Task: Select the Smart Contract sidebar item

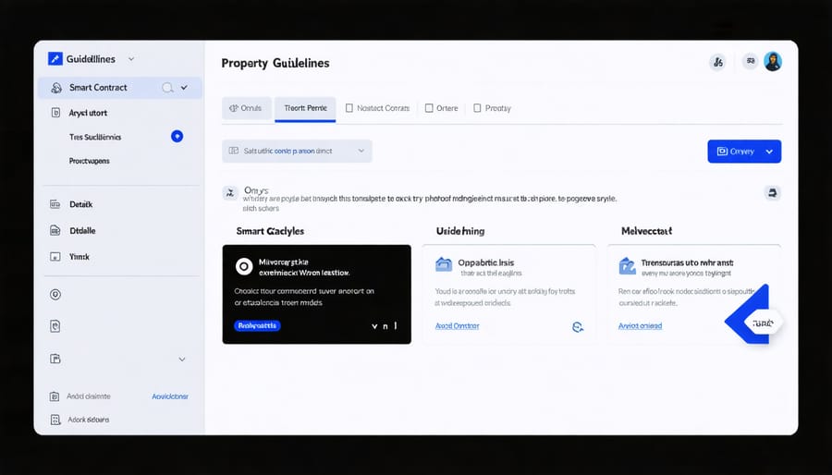Action: [x=98, y=88]
